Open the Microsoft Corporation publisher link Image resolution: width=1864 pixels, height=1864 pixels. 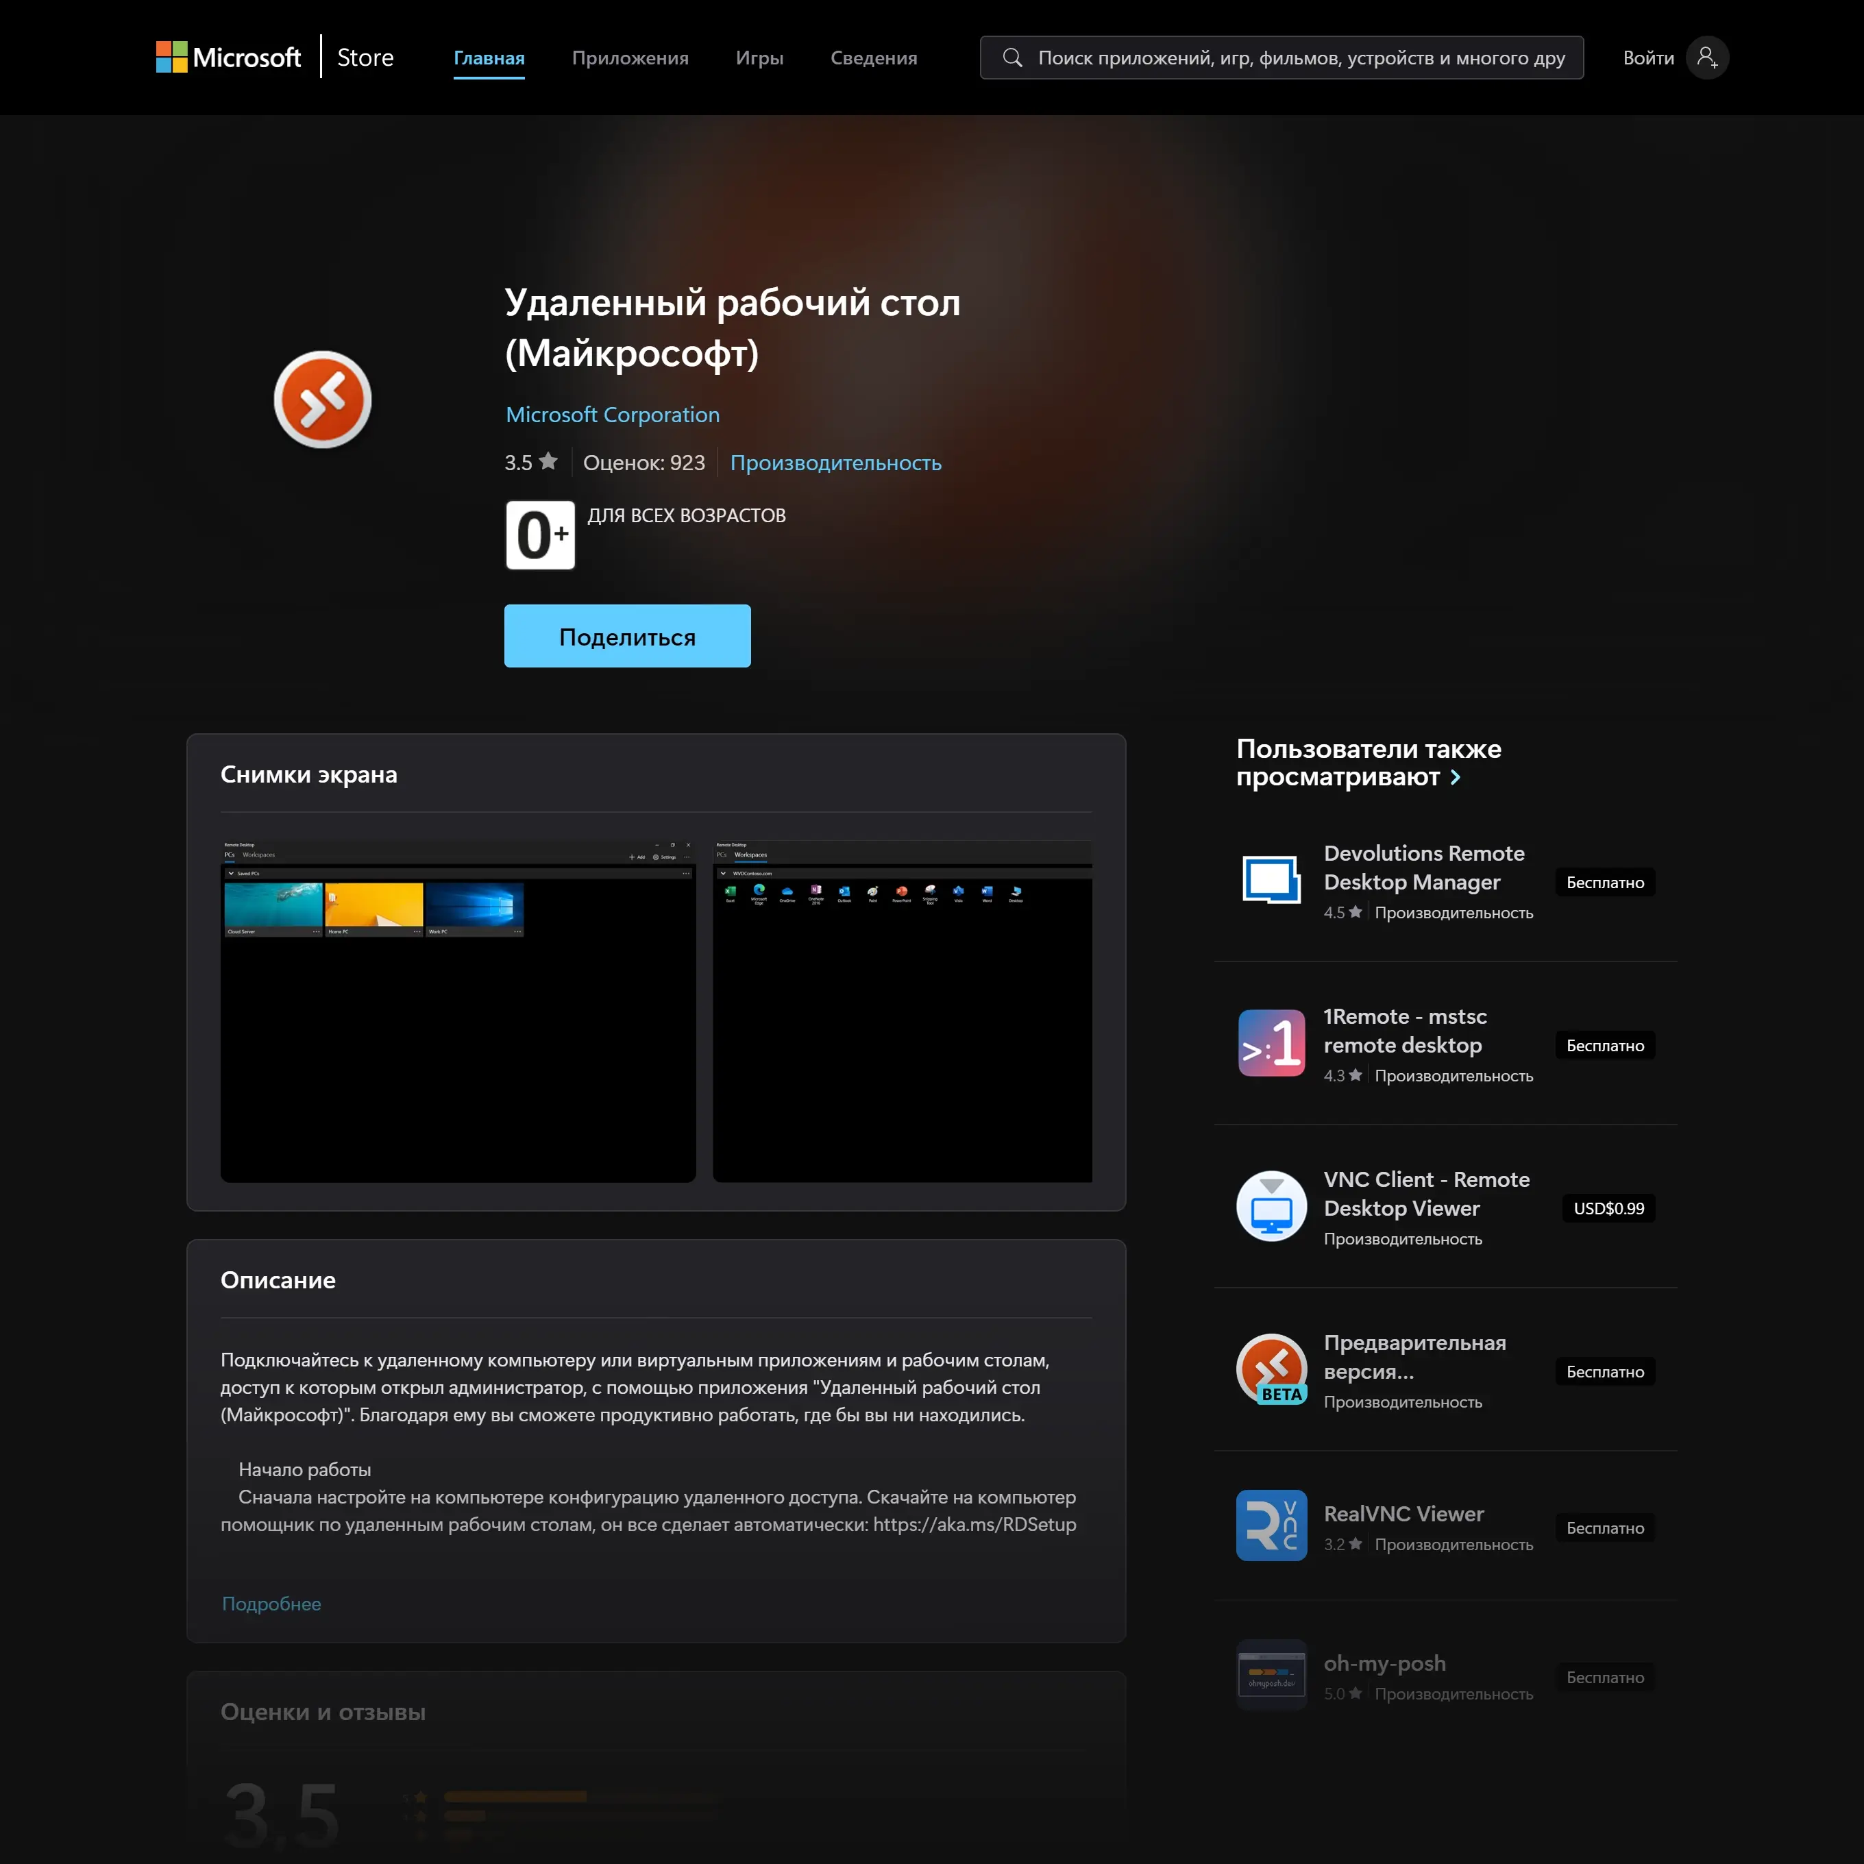click(x=613, y=415)
